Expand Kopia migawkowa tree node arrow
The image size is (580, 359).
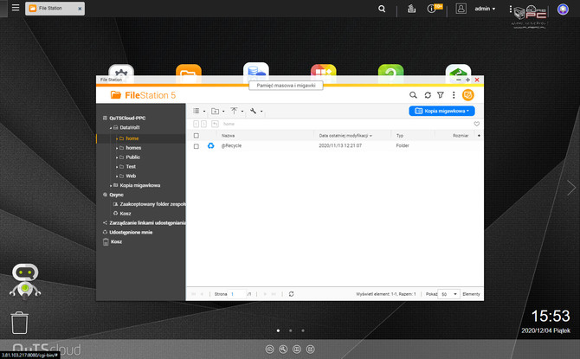pos(111,186)
